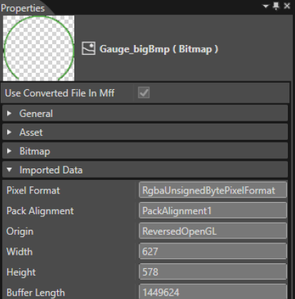295x299 pixels.
Task: Click the Imported Data header label
Action: pyautogui.click(x=51, y=170)
